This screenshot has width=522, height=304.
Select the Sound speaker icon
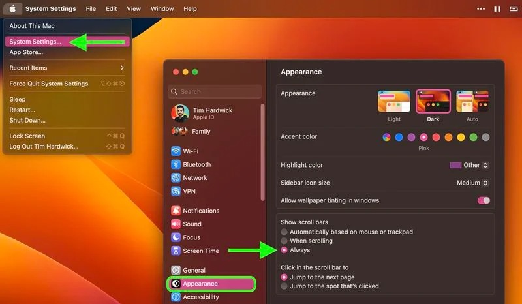tap(176, 224)
